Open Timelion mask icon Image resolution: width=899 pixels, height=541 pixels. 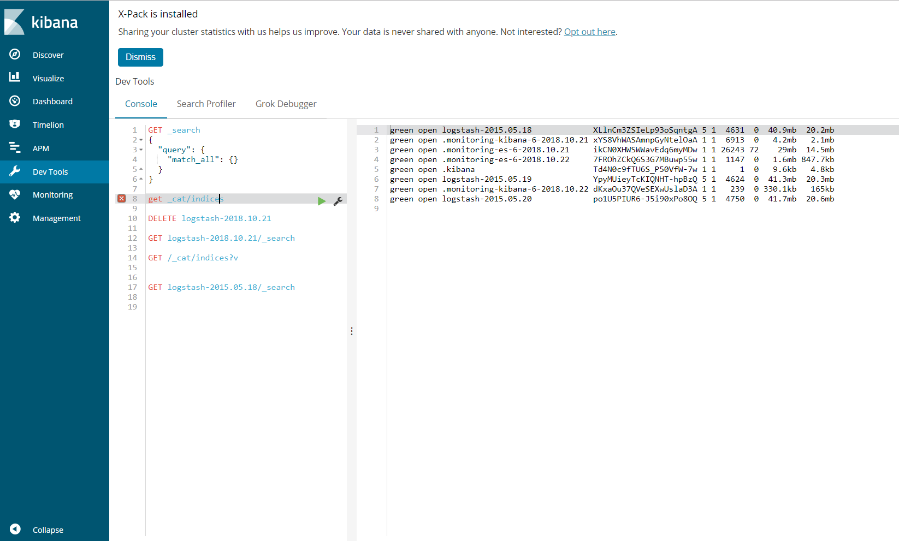click(x=15, y=124)
